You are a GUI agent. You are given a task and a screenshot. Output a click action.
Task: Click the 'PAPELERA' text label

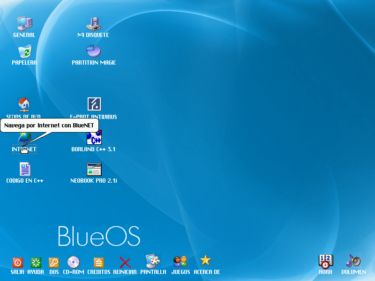pos(24,63)
